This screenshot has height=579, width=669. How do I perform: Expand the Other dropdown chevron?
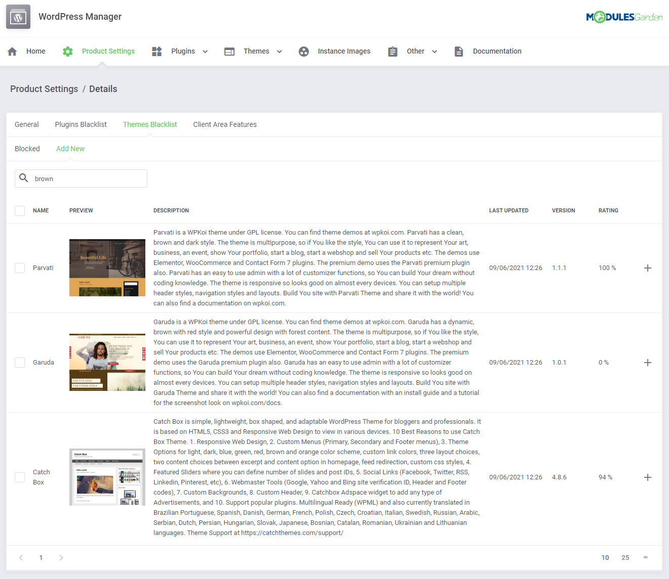pyautogui.click(x=435, y=52)
